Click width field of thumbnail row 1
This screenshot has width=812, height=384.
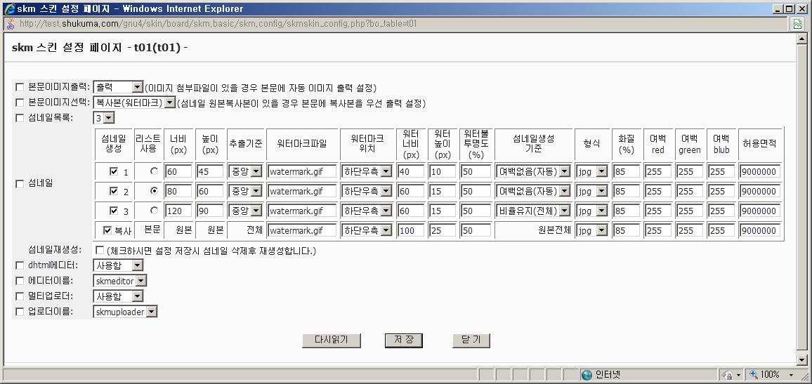click(178, 171)
